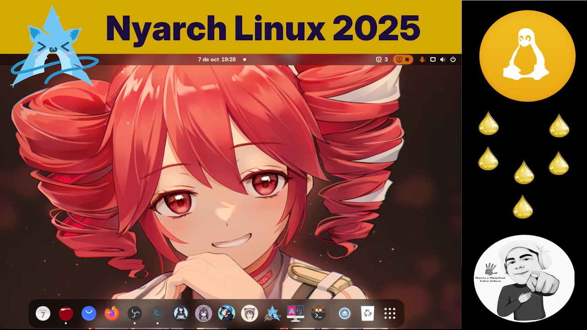The image size is (587, 330).
Task: Click the Manos y Máquinas channel avatar
Action: pos(524,279)
